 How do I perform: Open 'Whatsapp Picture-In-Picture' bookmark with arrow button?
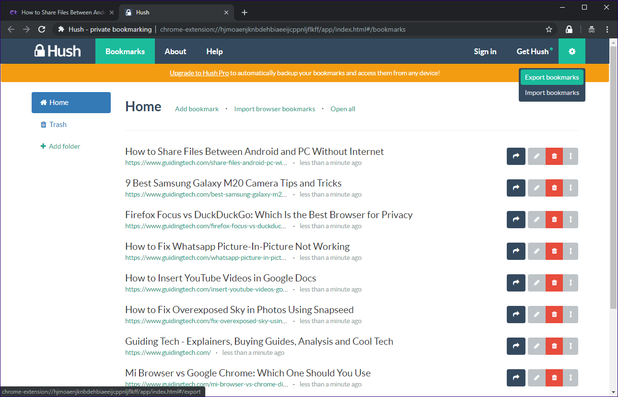(516, 251)
